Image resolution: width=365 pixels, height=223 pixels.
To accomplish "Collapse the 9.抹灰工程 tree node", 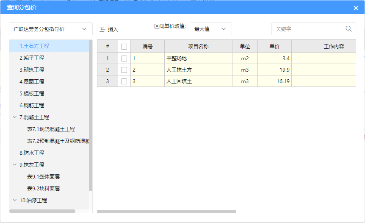I will (15, 164).
